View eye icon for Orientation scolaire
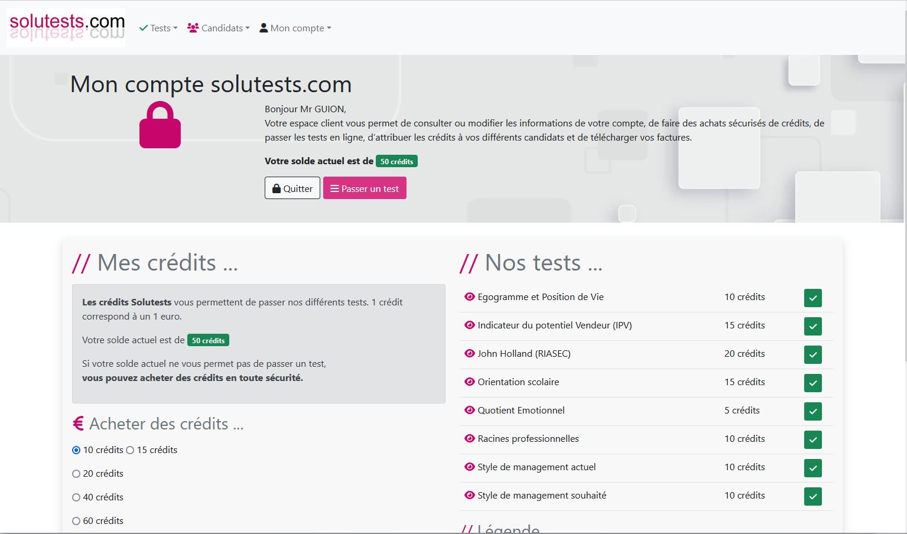 coord(470,382)
